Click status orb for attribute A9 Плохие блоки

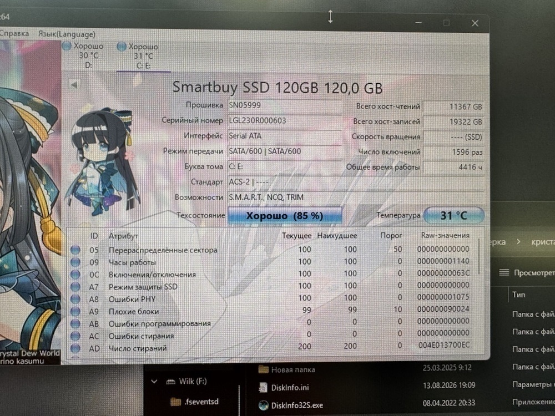(x=75, y=311)
